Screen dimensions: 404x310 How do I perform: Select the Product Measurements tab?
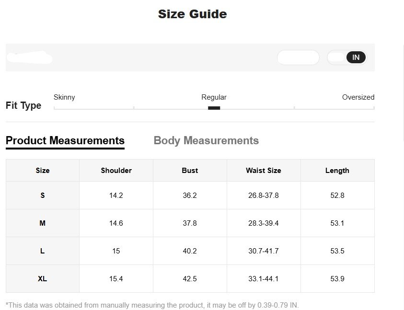click(65, 141)
